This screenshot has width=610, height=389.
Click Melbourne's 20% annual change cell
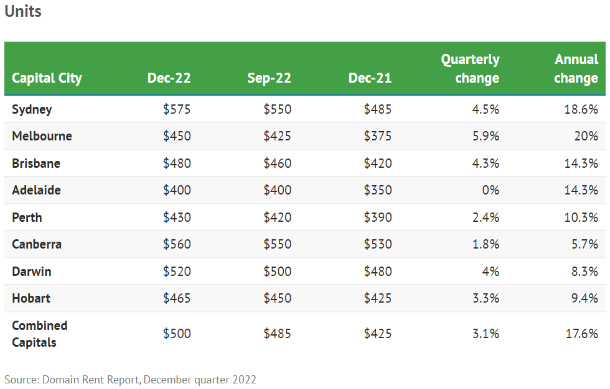point(586,136)
